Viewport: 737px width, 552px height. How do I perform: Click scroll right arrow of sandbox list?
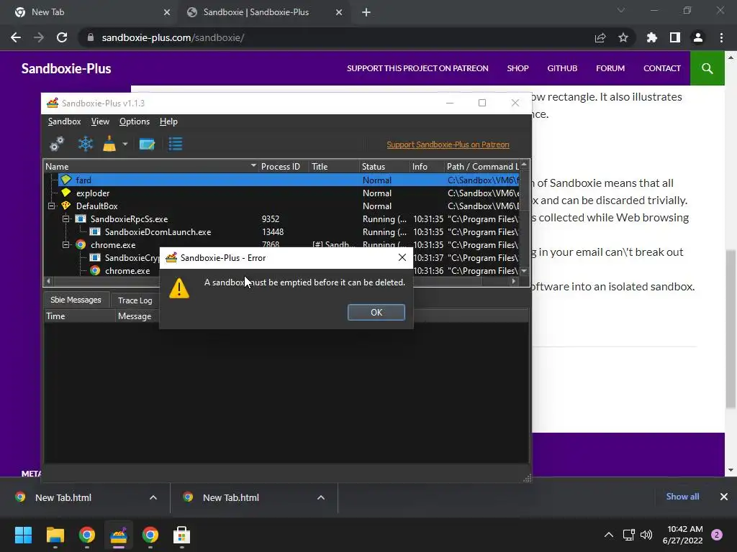coord(513,281)
